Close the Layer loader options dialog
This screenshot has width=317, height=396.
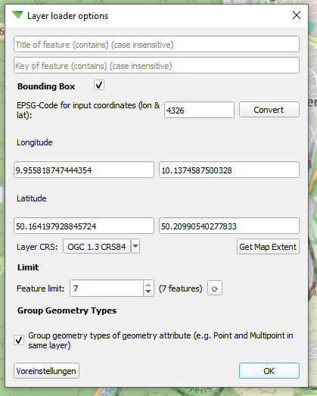pos(297,15)
